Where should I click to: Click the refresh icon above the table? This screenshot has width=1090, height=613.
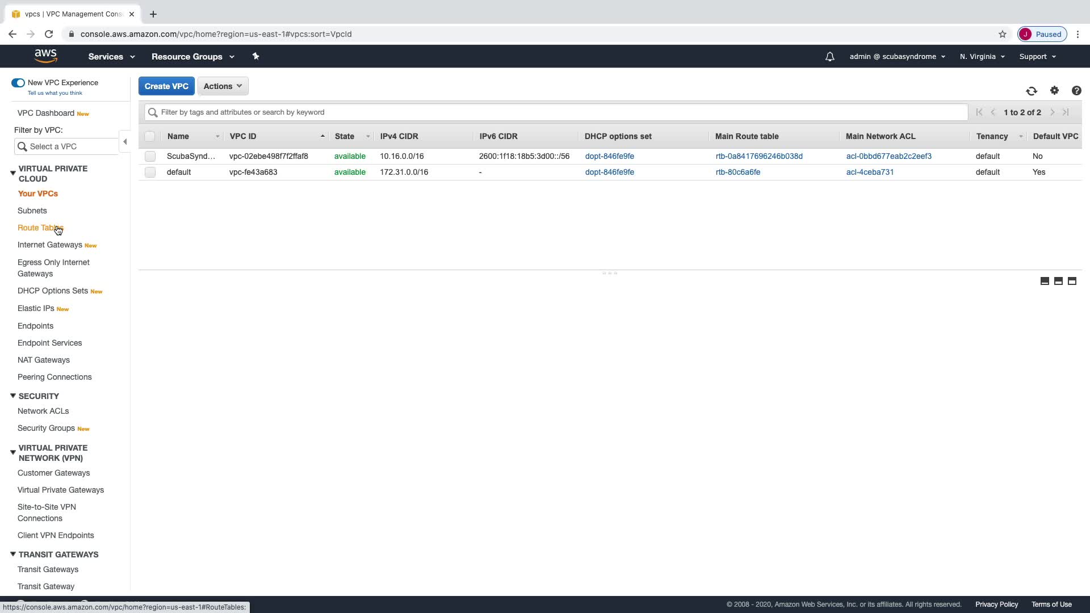pos(1032,91)
